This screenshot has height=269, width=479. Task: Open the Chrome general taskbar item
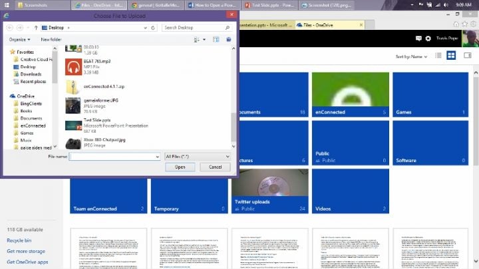coord(156,5)
